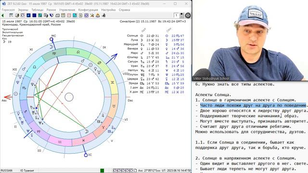The width and height of the screenshot is (308, 173).
Task: Click the blue checkmark toolbar icon
Action: tap(51, 15)
